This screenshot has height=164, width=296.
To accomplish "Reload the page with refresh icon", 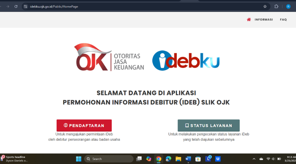I will [x=16, y=6].
